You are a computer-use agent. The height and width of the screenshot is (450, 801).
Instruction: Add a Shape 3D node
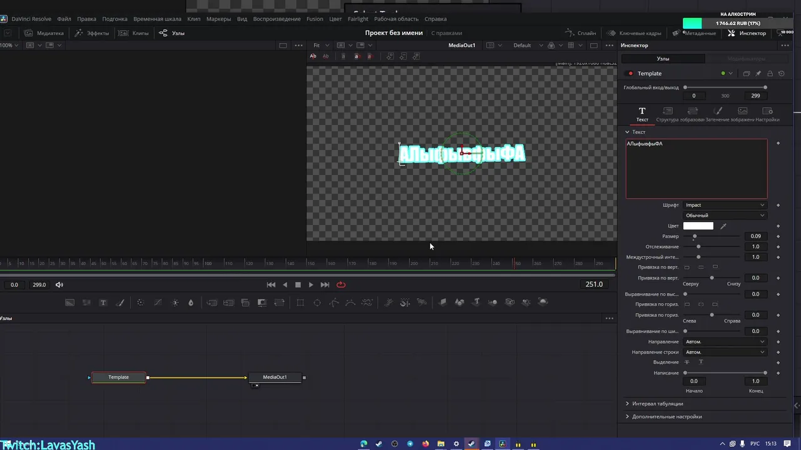459,302
